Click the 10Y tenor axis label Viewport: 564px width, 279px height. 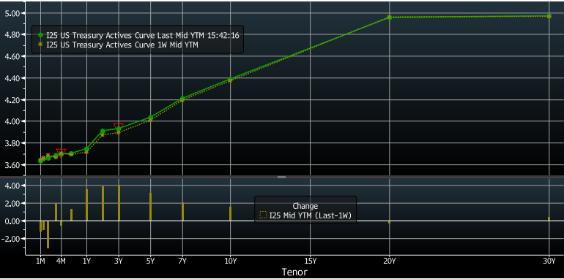(230, 261)
